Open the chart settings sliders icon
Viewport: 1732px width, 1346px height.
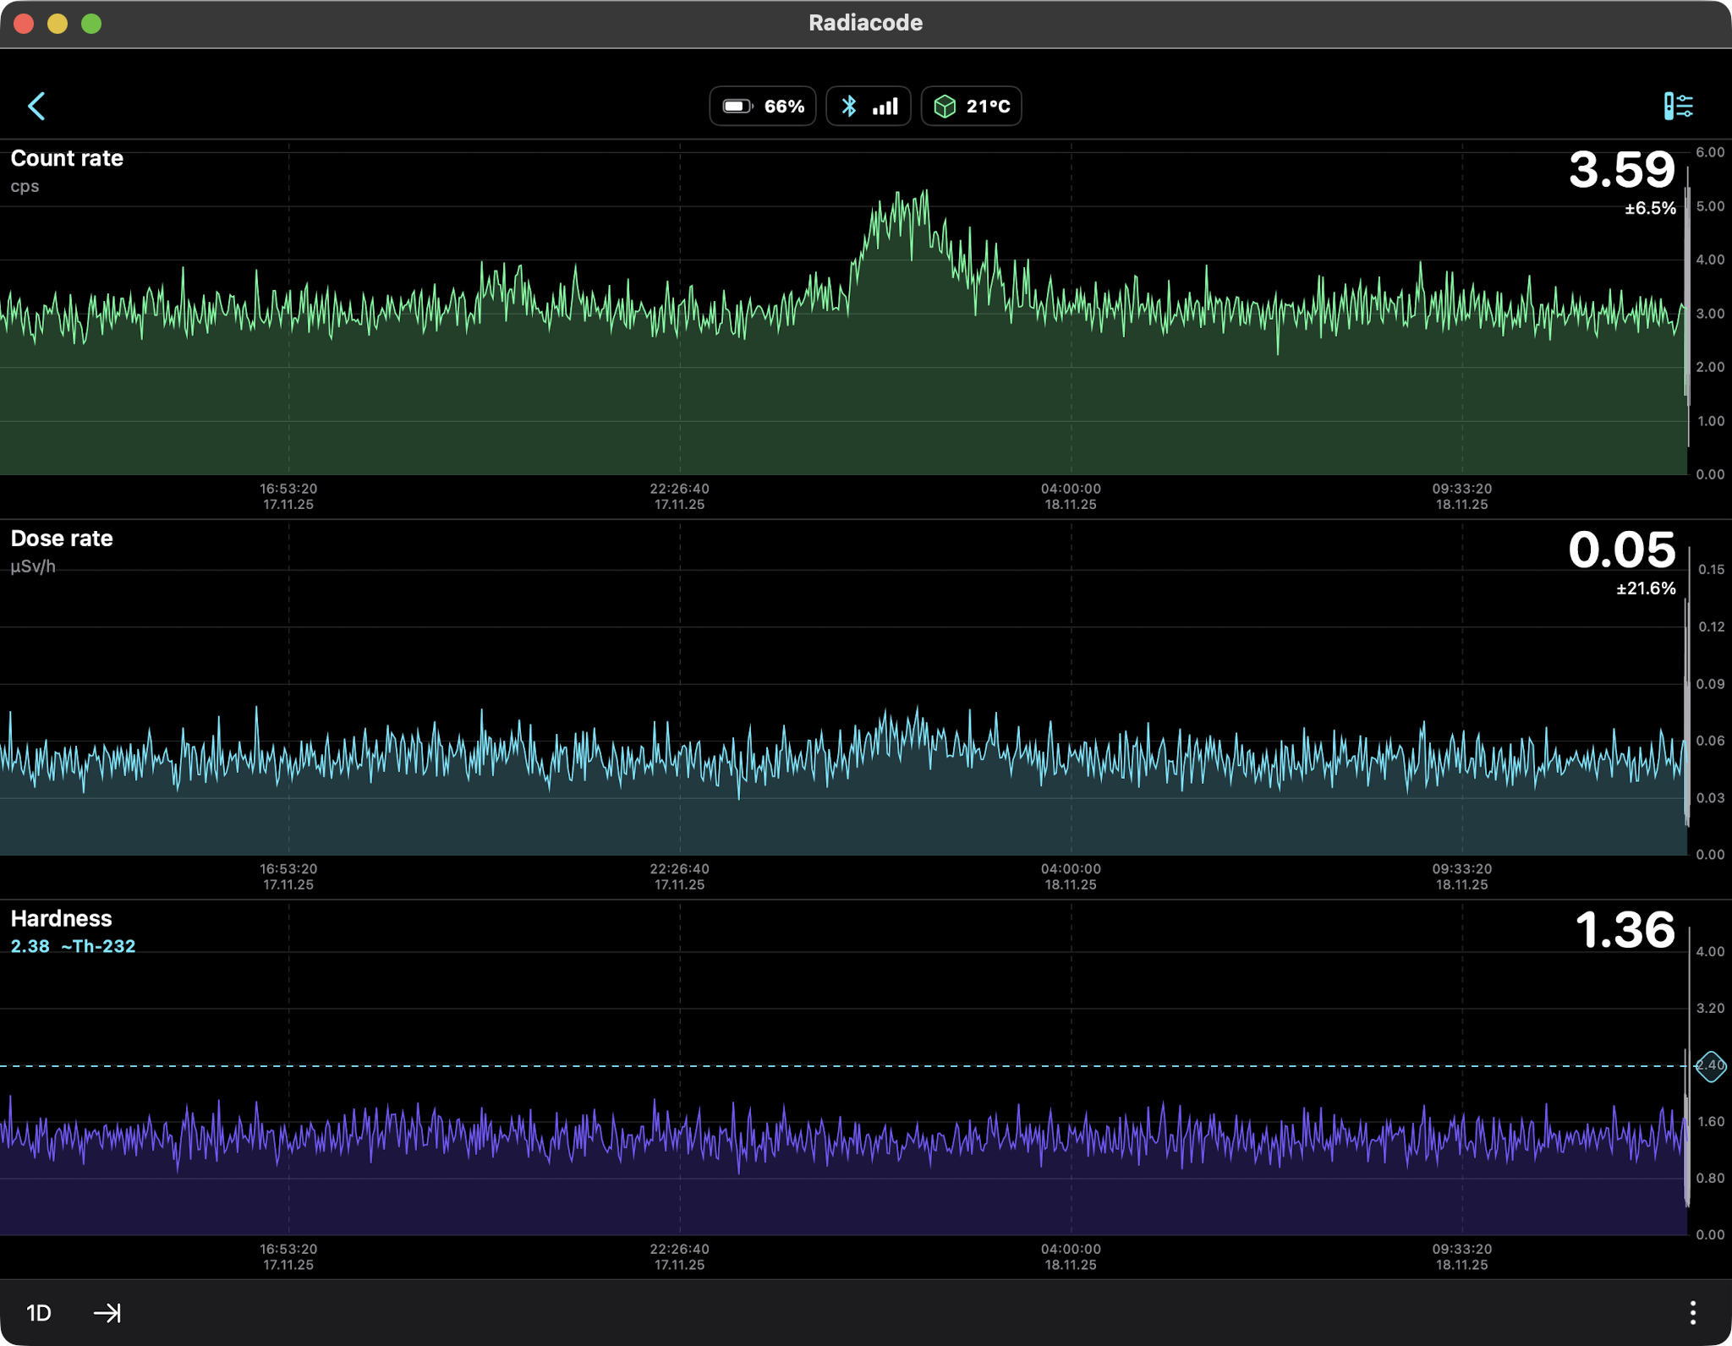[x=1678, y=107]
